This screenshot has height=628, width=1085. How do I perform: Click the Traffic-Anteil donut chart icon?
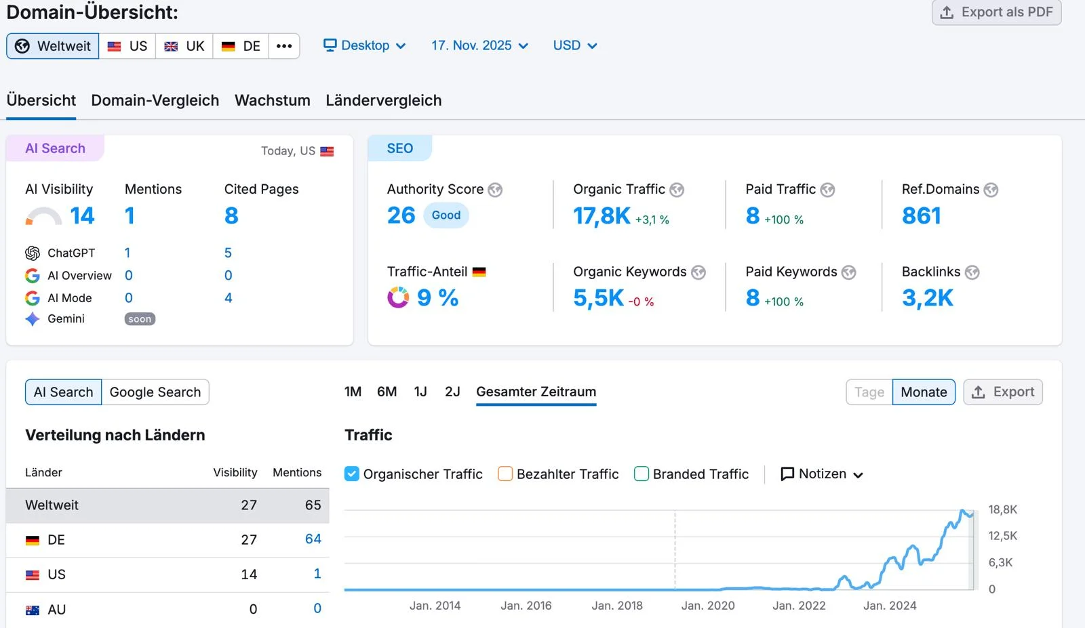398,297
